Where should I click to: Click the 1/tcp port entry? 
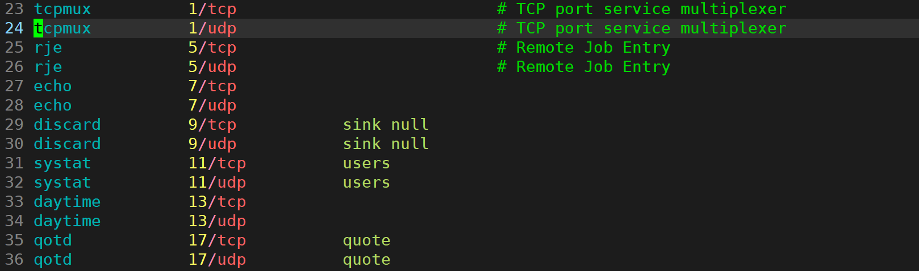(212, 9)
